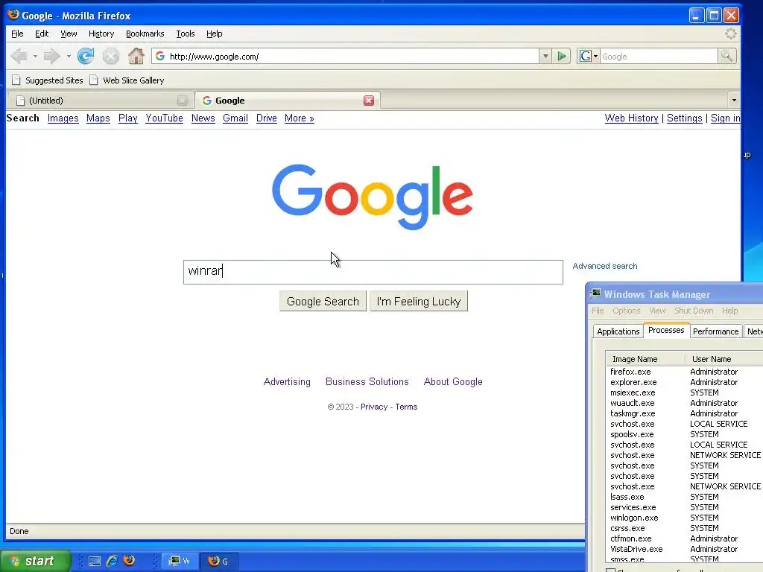The width and height of the screenshot is (763, 572).
Task: Open the Tools menu in Firefox
Action: [x=186, y=34]
